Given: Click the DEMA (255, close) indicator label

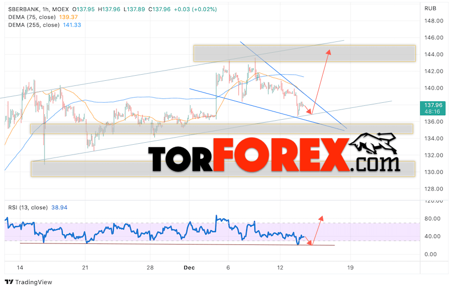Looking at the screenshot, I should (x=34, y=25).
